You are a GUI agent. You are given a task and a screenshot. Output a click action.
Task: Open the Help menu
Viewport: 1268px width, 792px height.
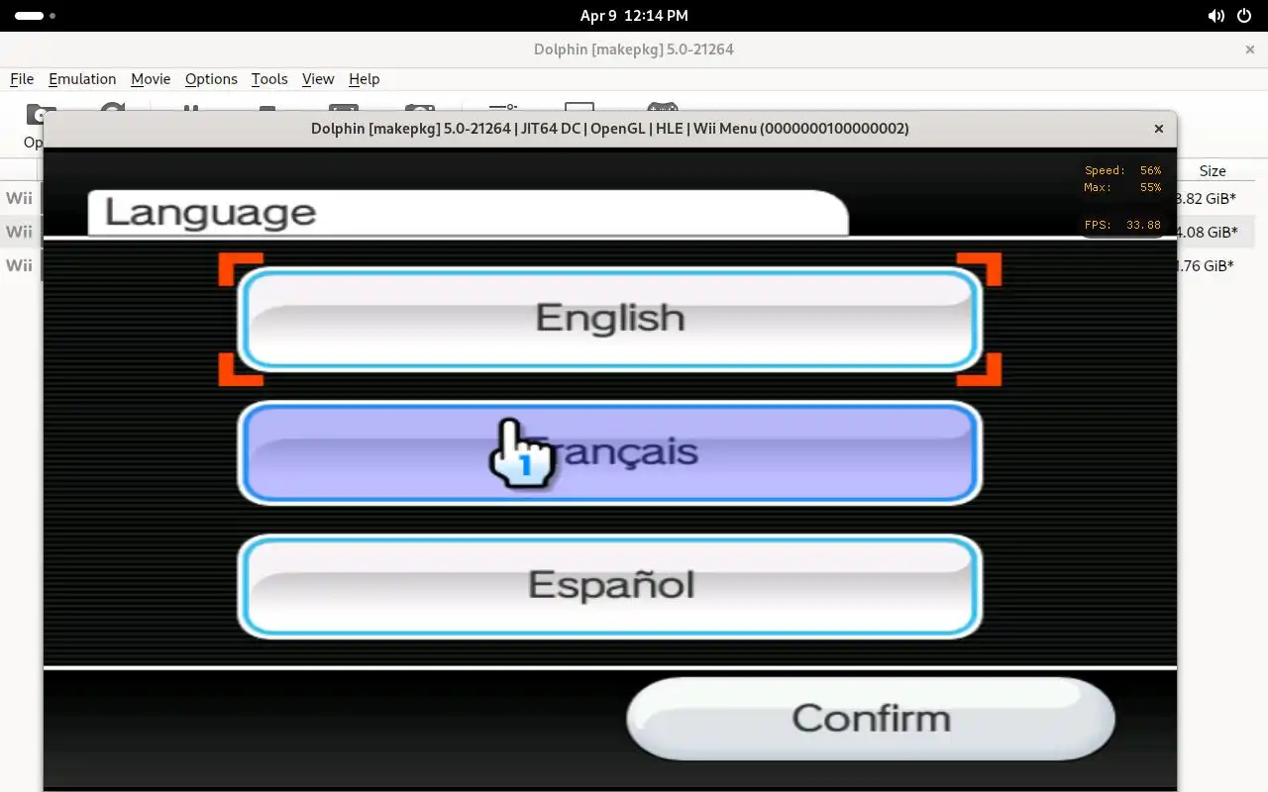[x=364, y=79]
